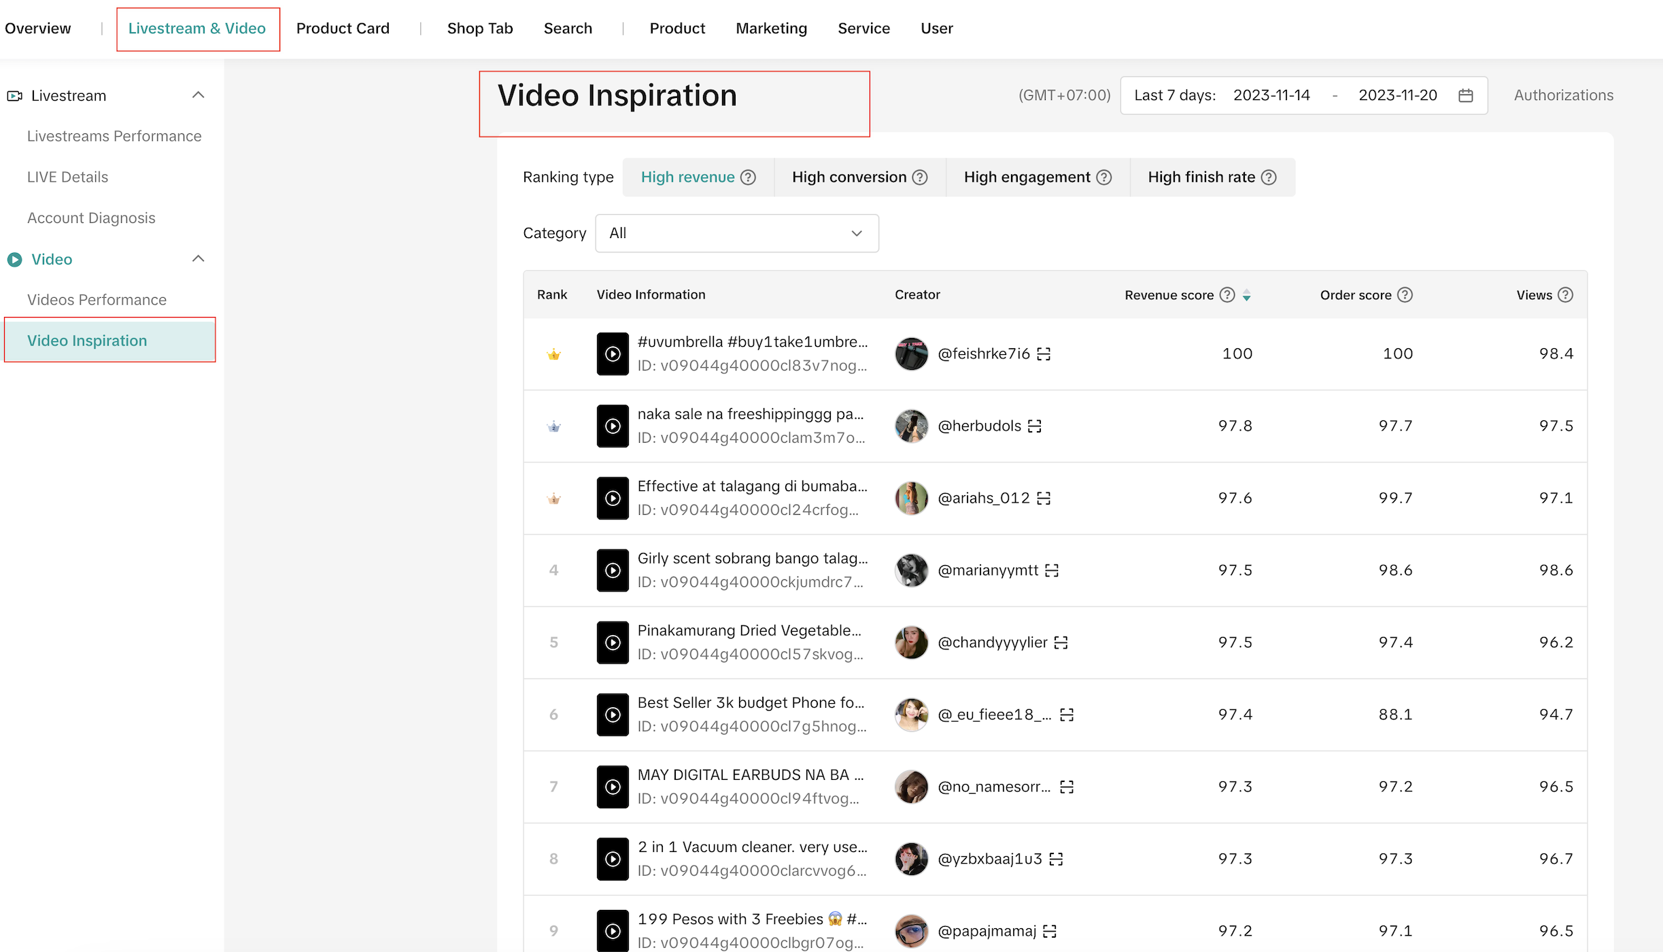Click the calendar icon in date range
Screen dimensions: 1663x952
(1465, 95)
